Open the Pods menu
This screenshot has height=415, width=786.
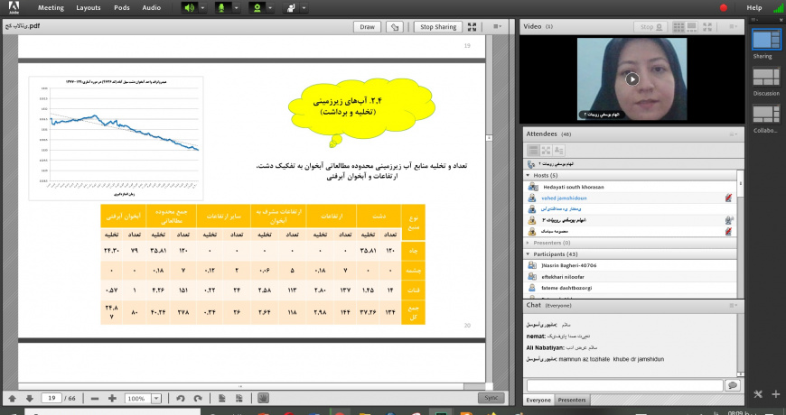pyautogui.click(x=122, y=7)
